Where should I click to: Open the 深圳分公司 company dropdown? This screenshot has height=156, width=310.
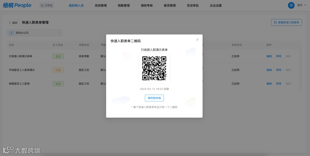34,33
